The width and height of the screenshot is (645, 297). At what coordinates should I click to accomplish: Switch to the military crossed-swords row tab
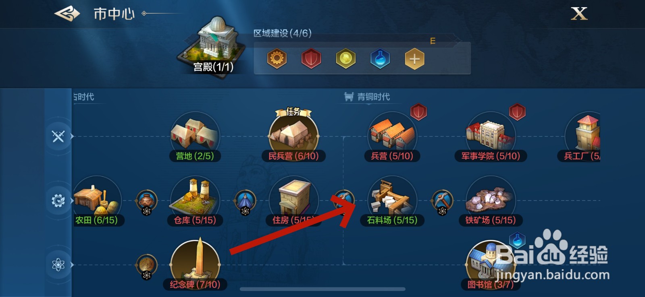[x=58, y=136]
